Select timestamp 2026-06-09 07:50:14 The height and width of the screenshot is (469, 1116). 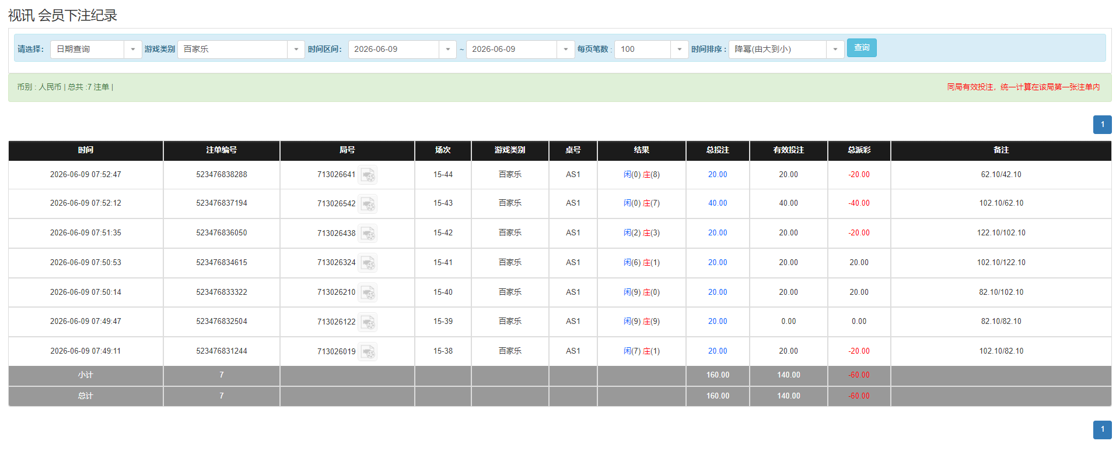click(x=86, y=292)
